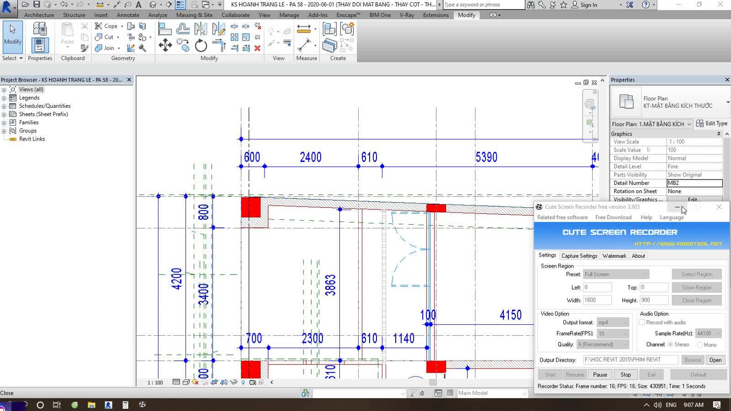The width and height of the screenshot is (731, 411).
Task: Click the Measure Between Two References tool
Action: [x=304, y=45]
